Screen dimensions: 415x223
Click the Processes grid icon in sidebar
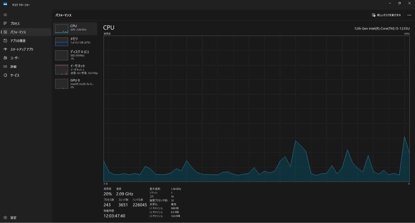click(x=5, y=23)
